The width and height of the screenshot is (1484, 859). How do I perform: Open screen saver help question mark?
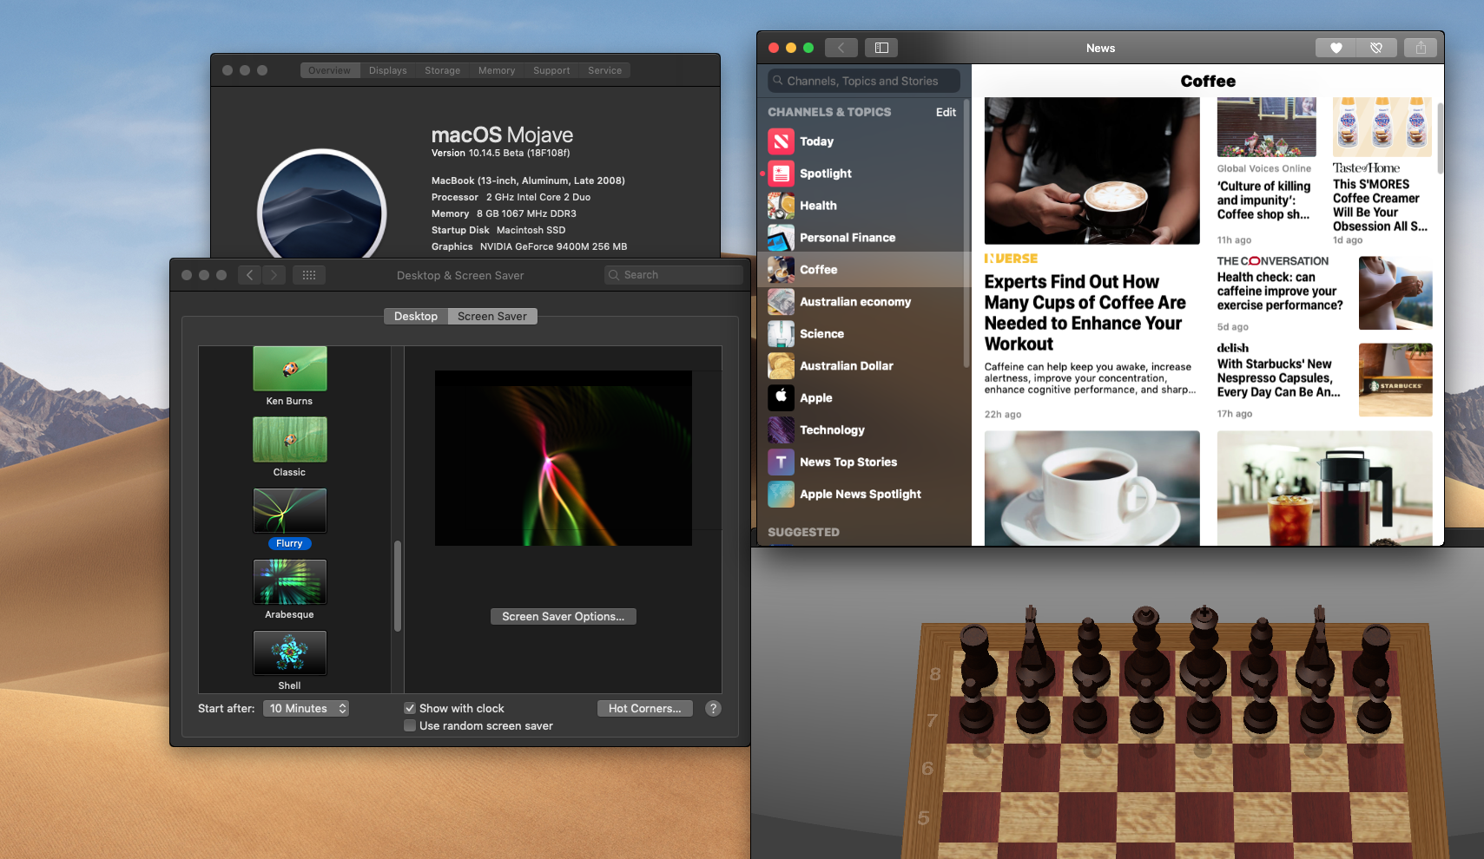coord(713,709)
